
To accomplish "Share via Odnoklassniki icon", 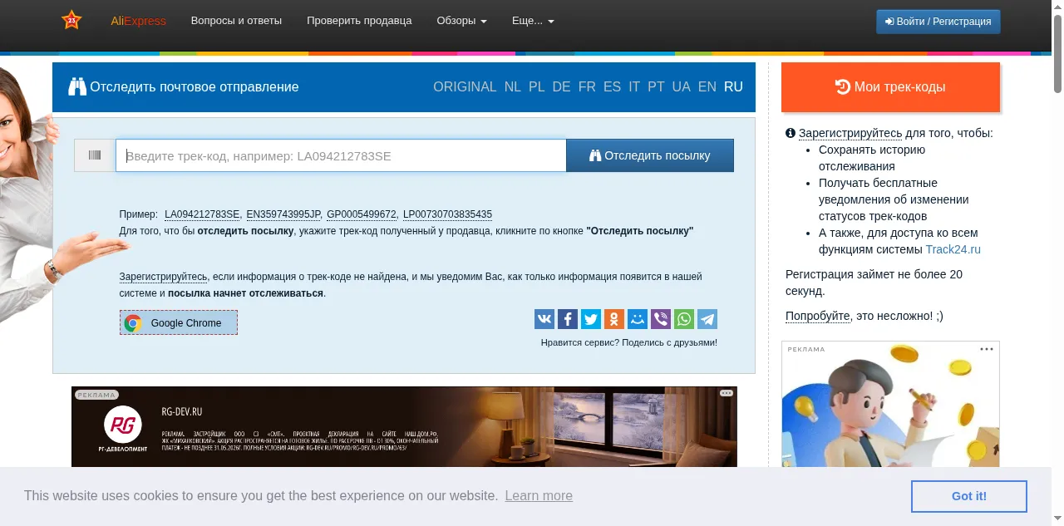I will pos(614,319).
